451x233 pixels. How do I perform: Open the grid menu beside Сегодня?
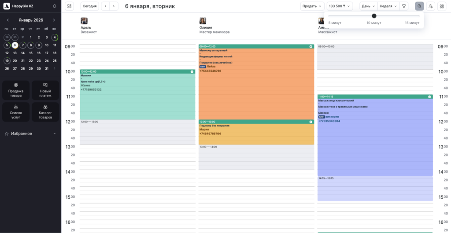69,6
